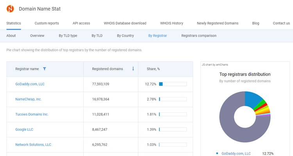Open WHOIS Database download
This screenshot has height=156, width=293.
[125, 23]
